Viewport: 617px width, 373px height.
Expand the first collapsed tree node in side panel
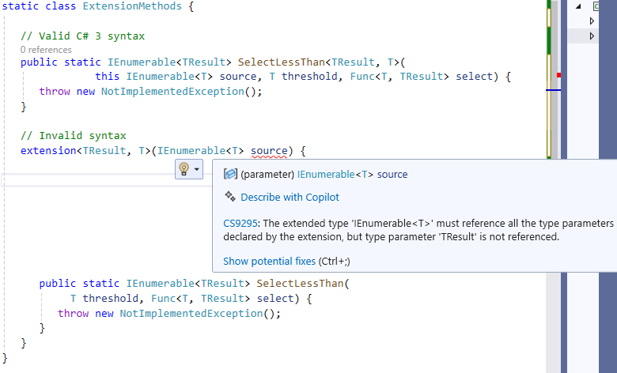[x=592, y=21]
